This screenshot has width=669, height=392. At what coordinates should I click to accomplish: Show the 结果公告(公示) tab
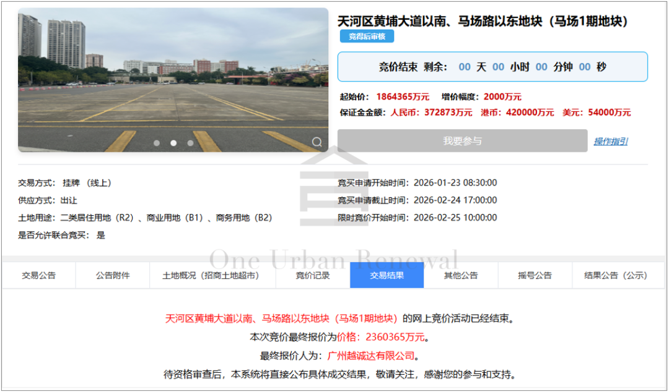[615, 275]
